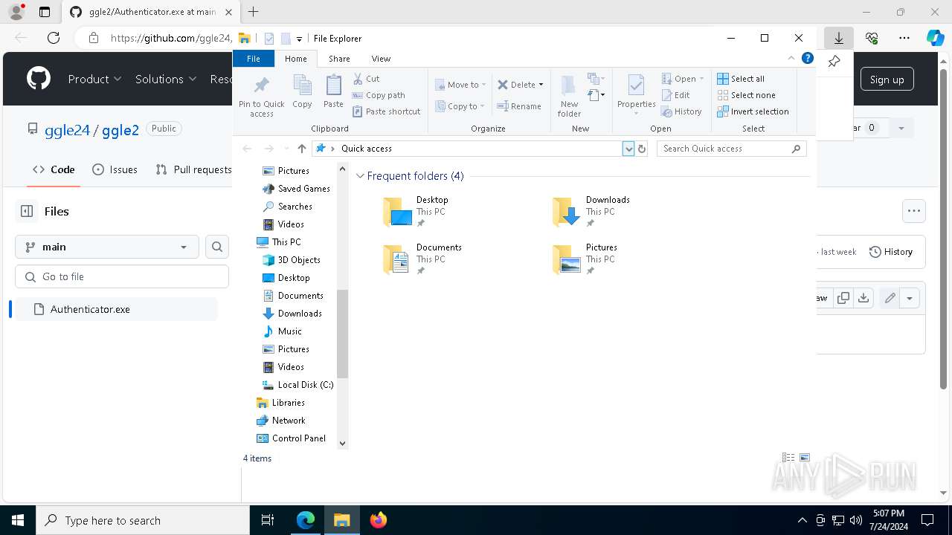Screen dimensions: 952x535
Task: Click Select none in ribbon
Action: pyautogui.click(x=746, y=95)
